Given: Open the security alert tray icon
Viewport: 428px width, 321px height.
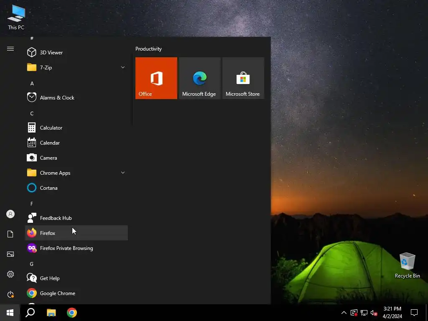Looking at the screenshot, I should pyautogui.click(x=354, y=313).
